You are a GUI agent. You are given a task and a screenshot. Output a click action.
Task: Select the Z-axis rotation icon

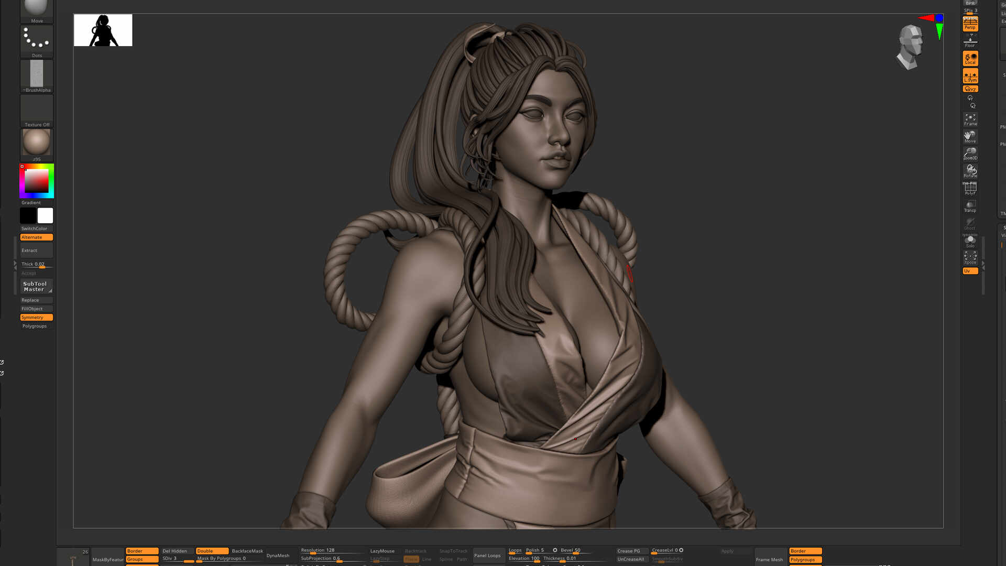coord(972,105)
